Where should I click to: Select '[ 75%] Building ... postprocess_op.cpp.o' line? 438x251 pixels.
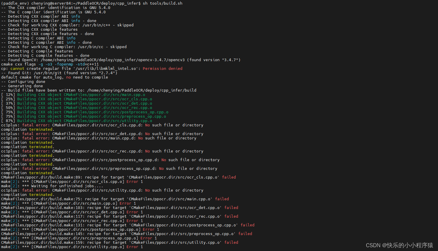[85, 112]
